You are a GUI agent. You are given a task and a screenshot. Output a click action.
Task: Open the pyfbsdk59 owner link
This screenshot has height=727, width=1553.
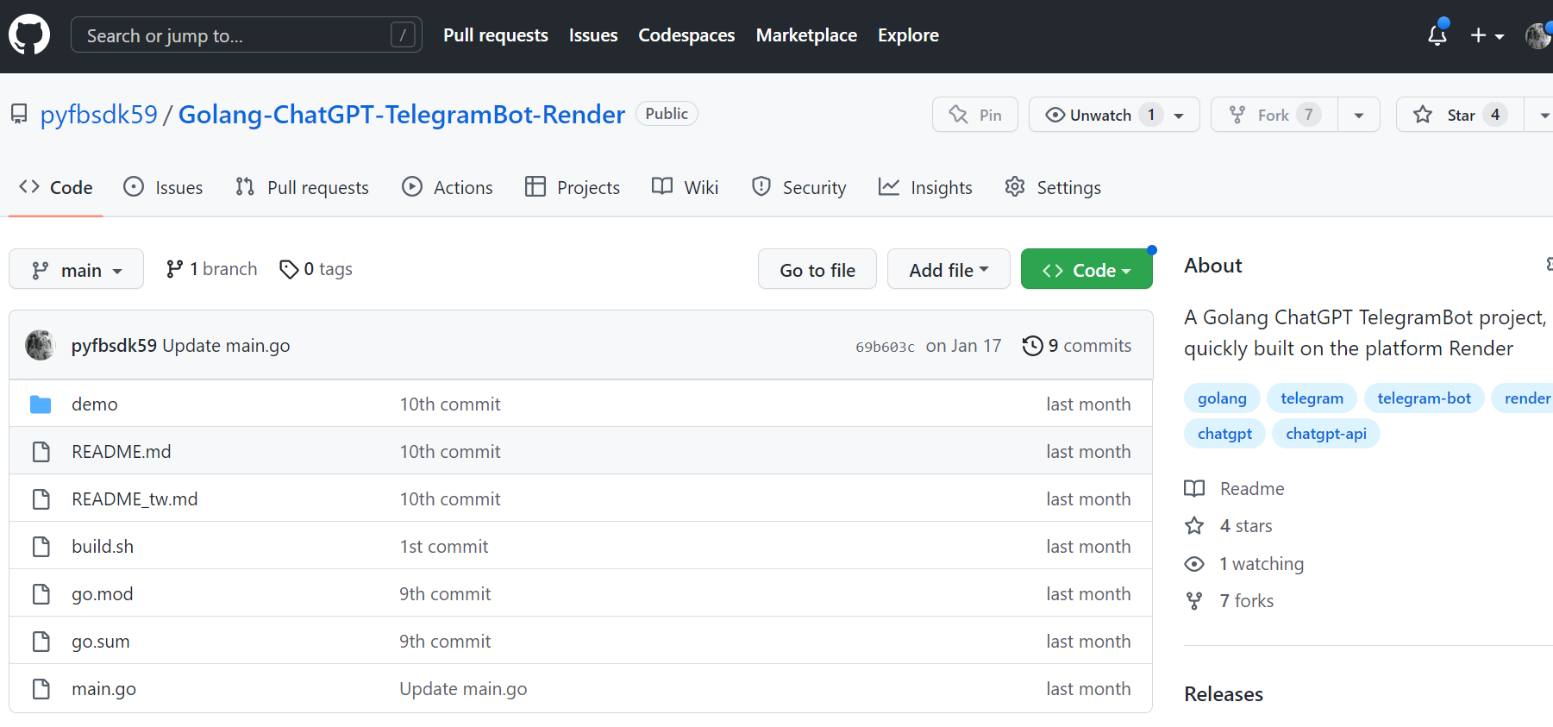pos(99,115)
